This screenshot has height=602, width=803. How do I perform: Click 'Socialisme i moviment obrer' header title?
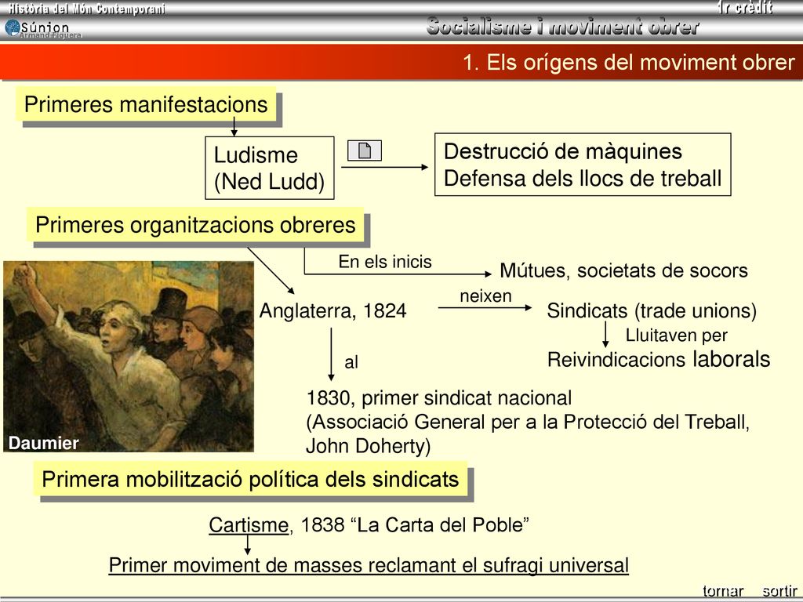click(563, 26)
